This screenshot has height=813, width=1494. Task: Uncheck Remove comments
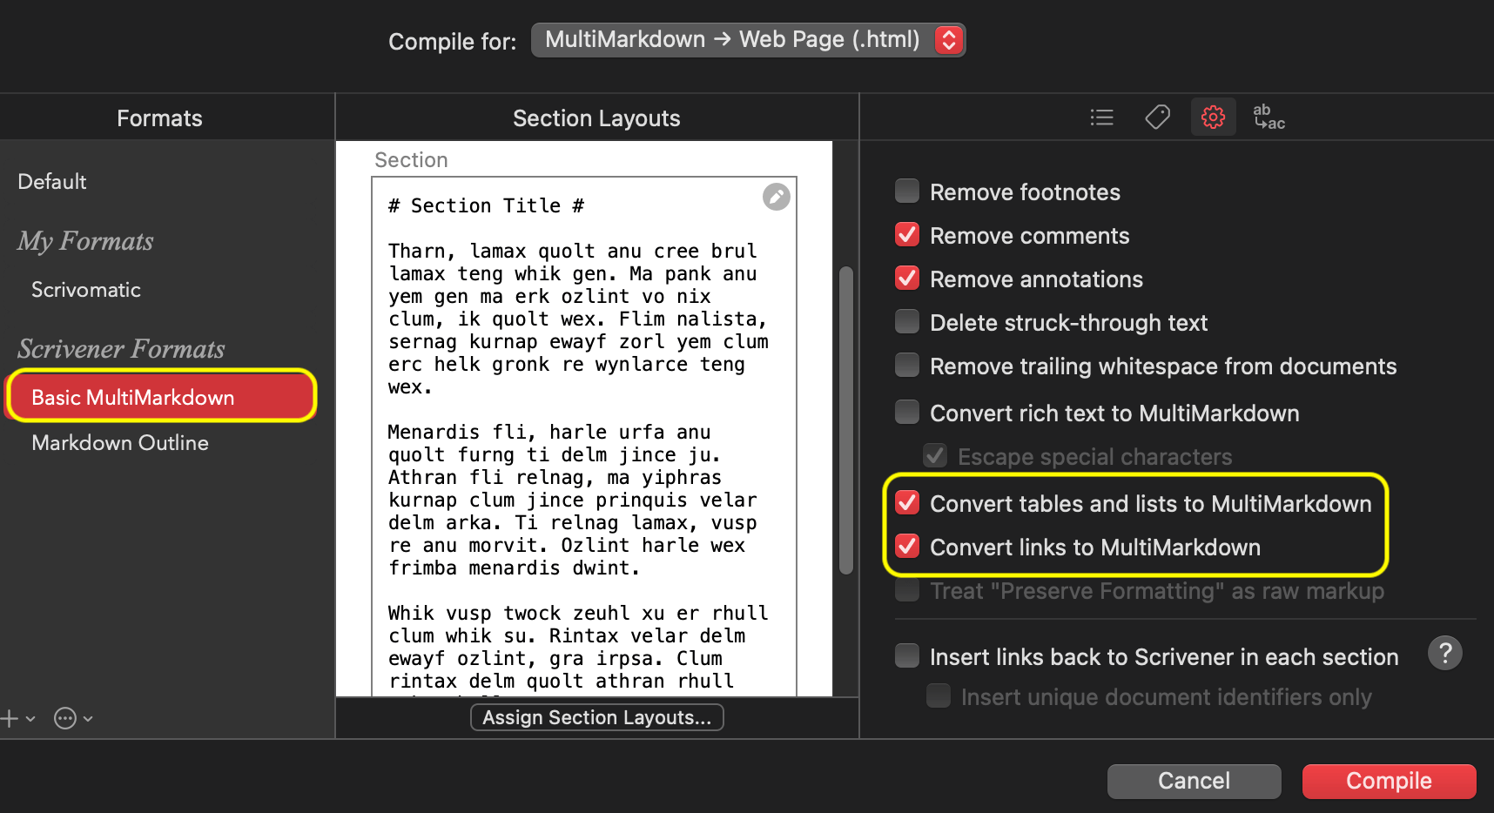coord(907,234)
